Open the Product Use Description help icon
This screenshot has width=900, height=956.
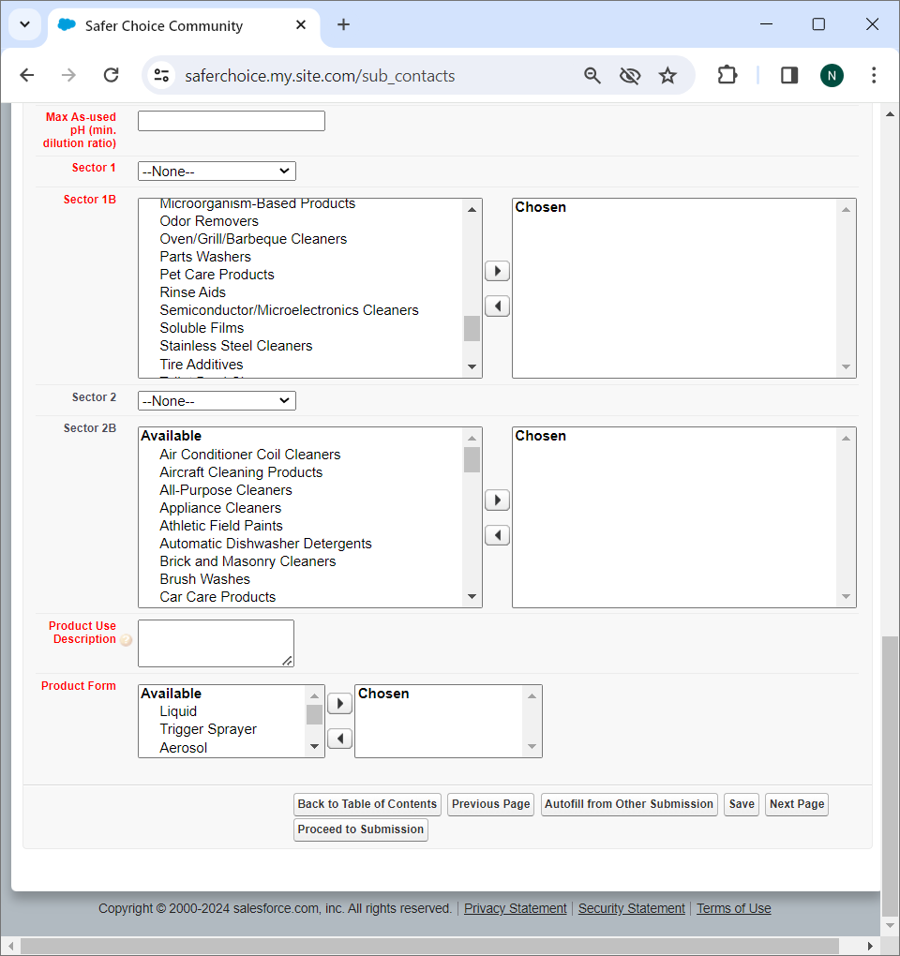tap(126, 640)
